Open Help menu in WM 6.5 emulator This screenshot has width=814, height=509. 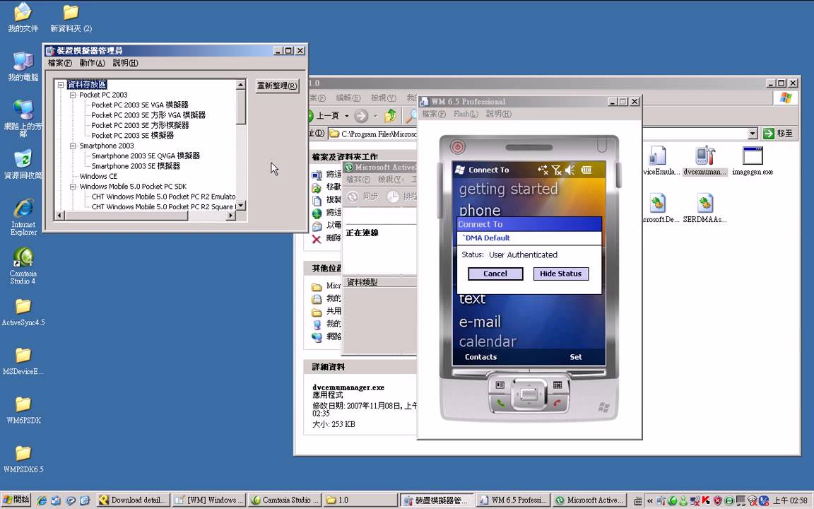[498, 114]
